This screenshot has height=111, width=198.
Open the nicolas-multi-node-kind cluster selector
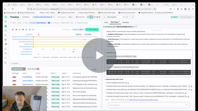point(44,17)
